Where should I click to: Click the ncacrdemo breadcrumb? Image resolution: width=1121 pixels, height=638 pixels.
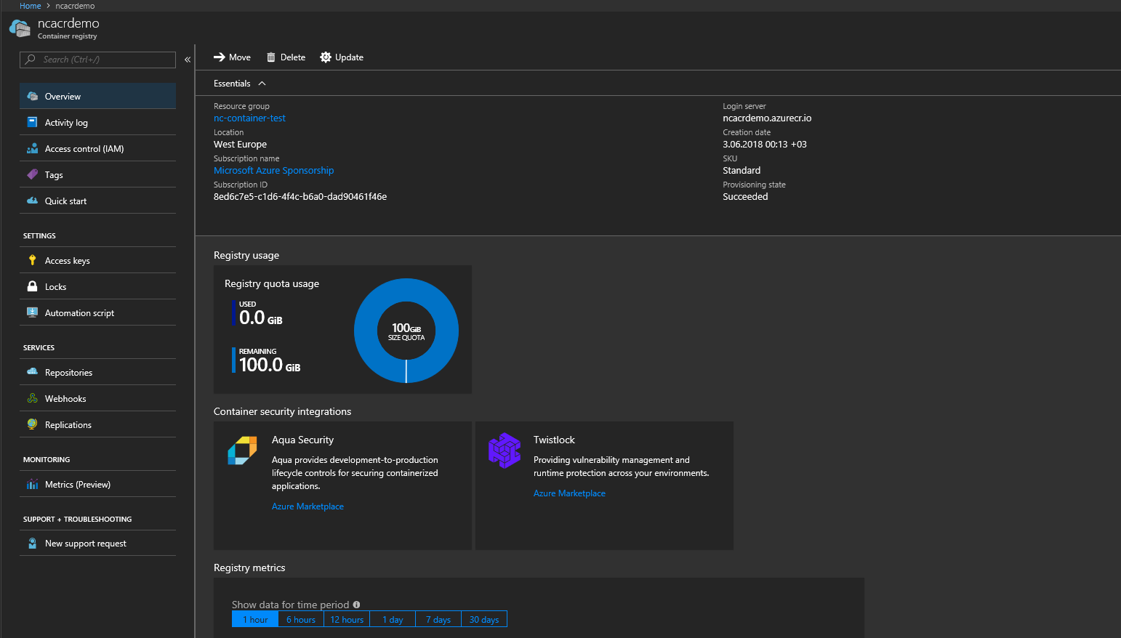pyautogui.click(x=75, y=6)
